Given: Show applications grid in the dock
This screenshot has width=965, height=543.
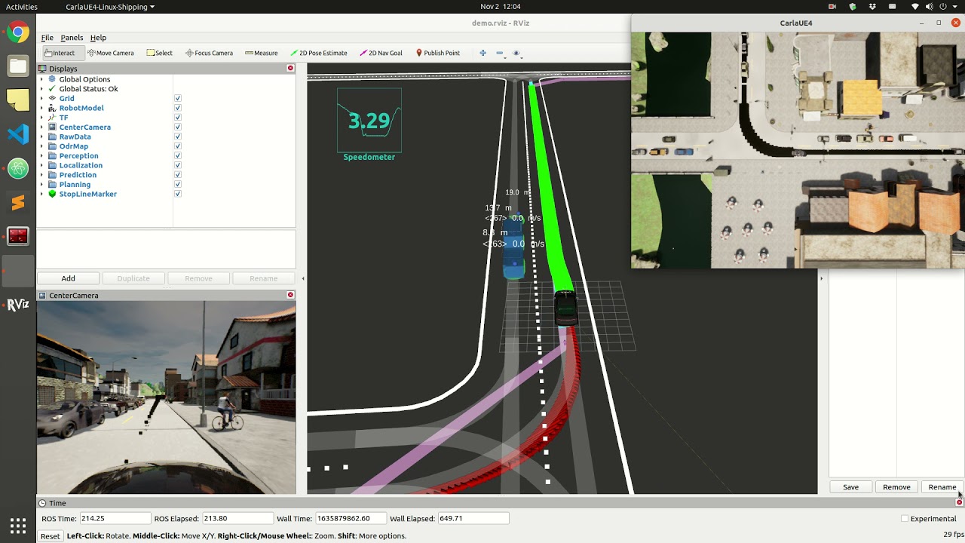Looking at the screenshot, I should (x=18, y=525).
